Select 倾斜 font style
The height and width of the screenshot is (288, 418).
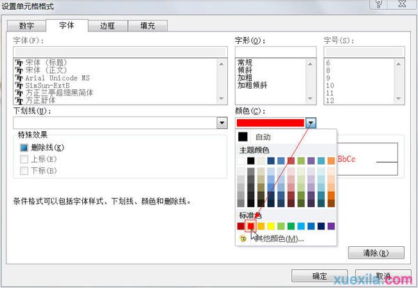click(x=245, y=70)
